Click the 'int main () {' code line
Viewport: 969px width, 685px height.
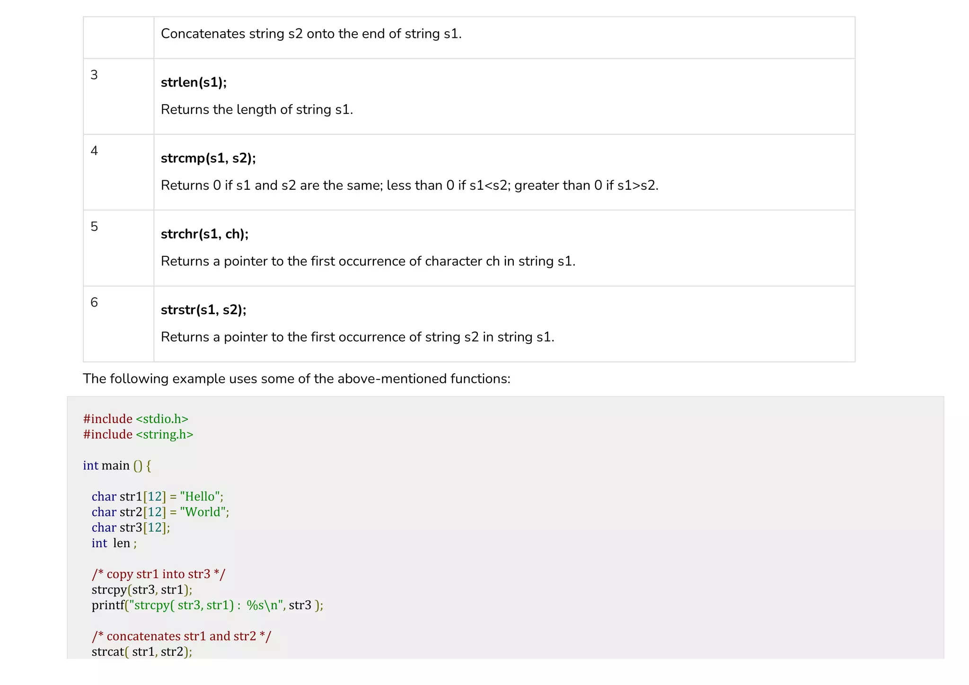(117, 465)
